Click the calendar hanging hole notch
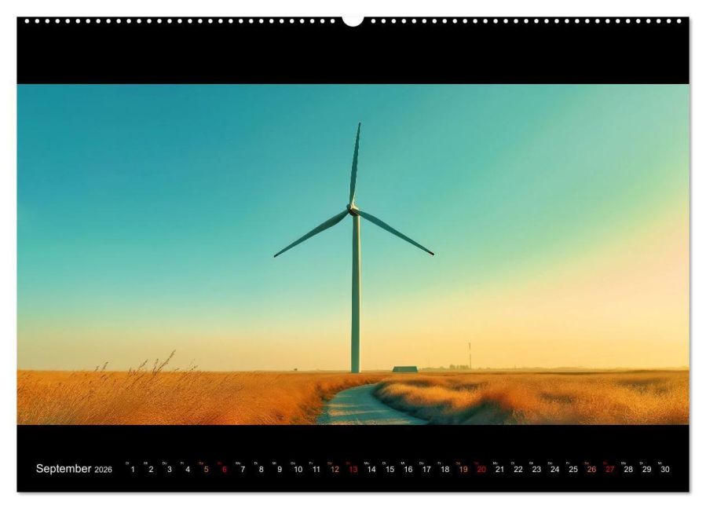Viewport: 706px width, 509px height. tap(353, 20)
